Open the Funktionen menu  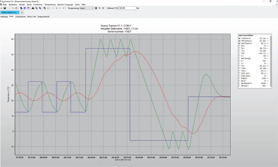(x=38, y=5)
